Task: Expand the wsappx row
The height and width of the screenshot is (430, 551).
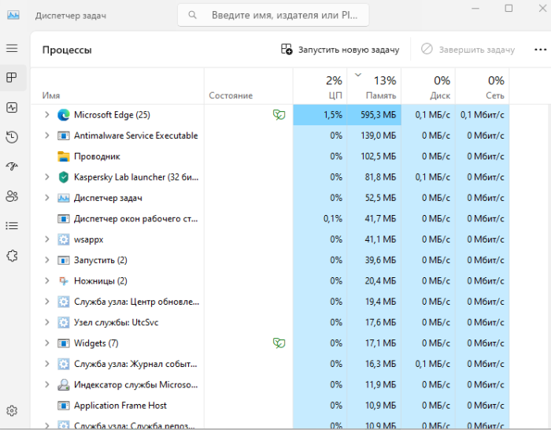Action: (47, 239)
